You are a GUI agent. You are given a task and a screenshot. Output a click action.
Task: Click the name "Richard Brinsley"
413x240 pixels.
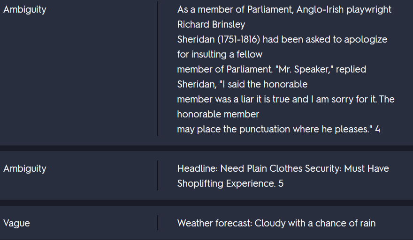tap(211, 24)
